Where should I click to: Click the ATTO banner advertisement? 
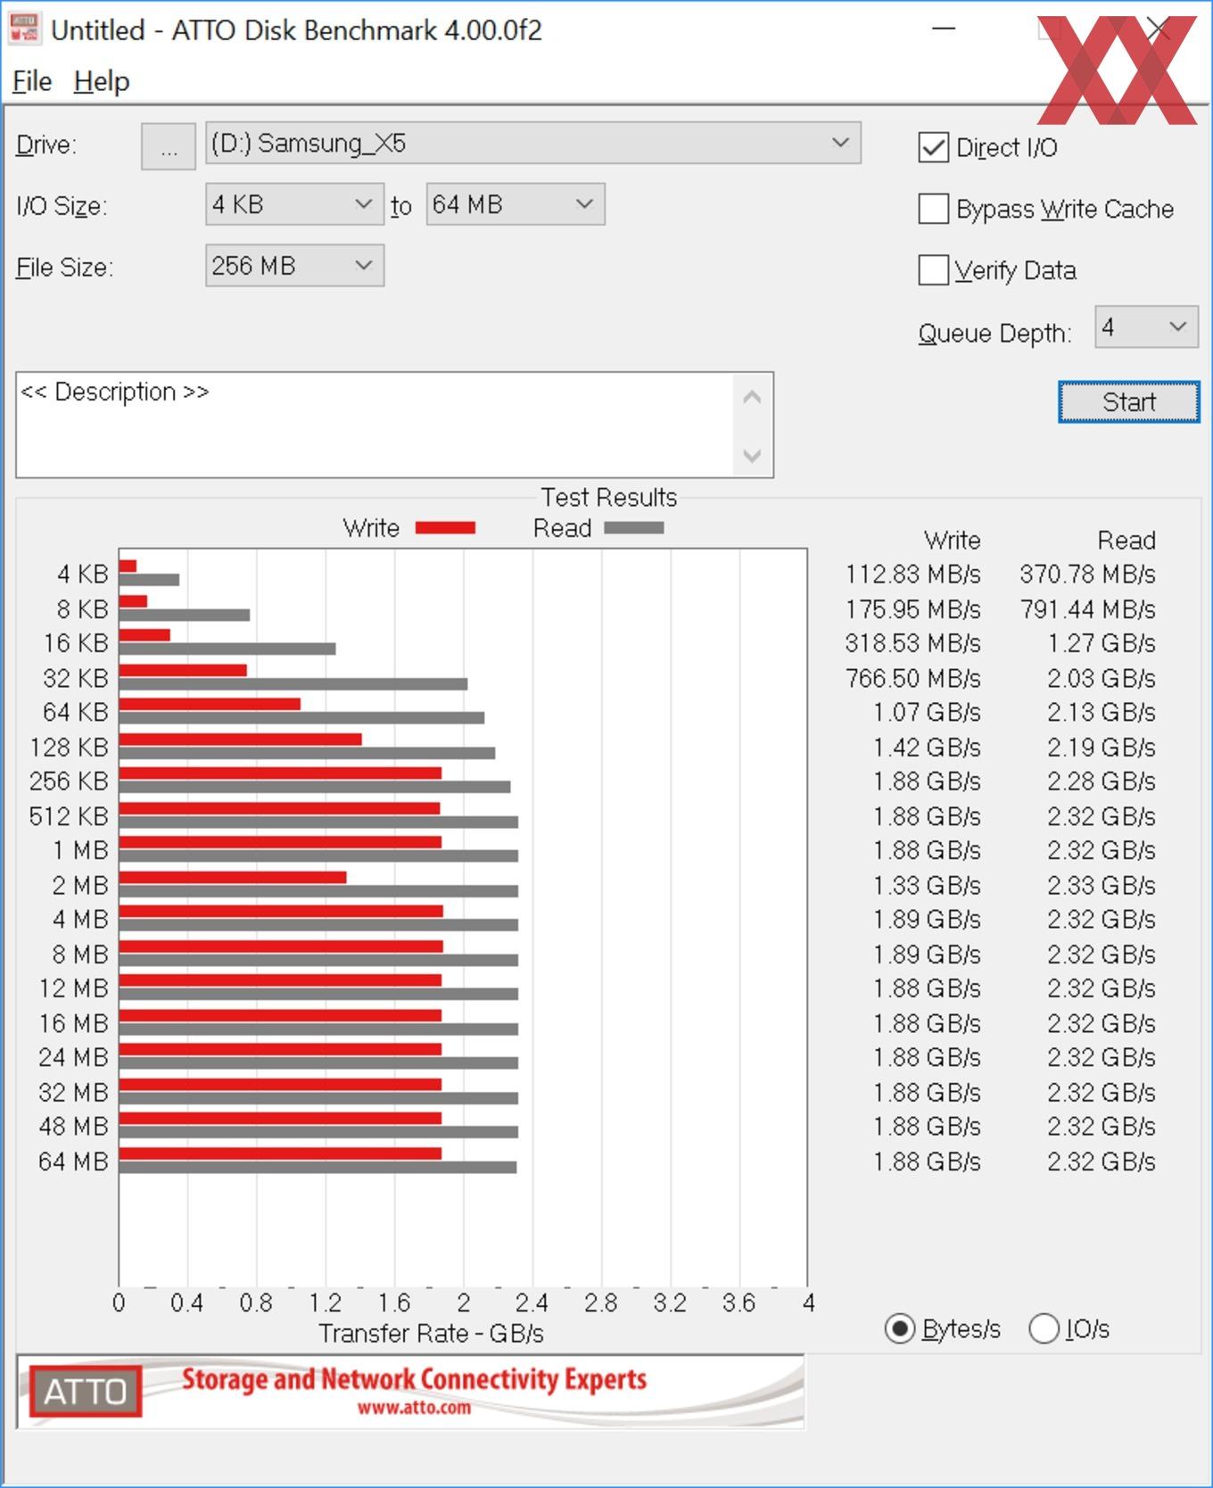[x=410, y=1392]
